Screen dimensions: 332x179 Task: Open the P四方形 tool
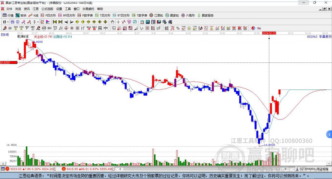coord(48,16)
